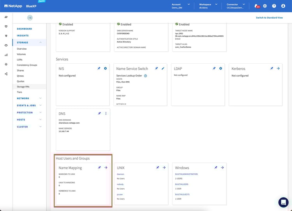Screen dimensions: 292x211
Task: Open Kerberos details arrow icon
Action: point(278,68)
